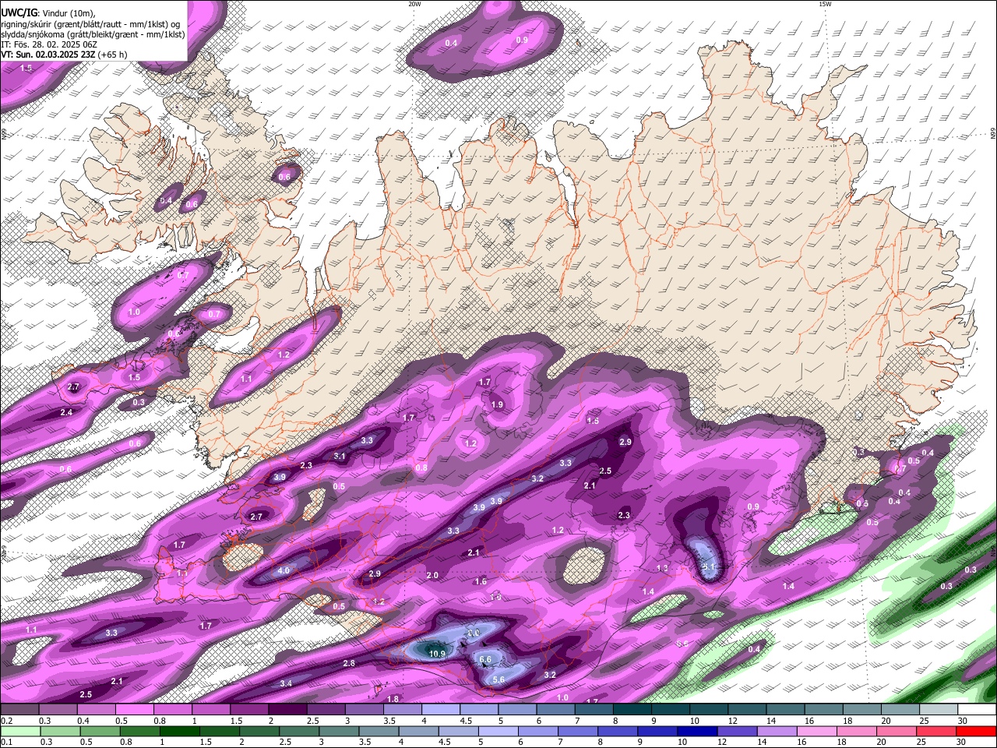Click light violet lower legend swatch starting at 14
Screen dimensions: 997x748
(x=777, y=732)
